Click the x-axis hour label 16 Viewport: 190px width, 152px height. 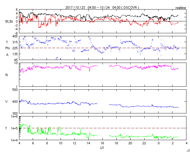coord(102,143)
